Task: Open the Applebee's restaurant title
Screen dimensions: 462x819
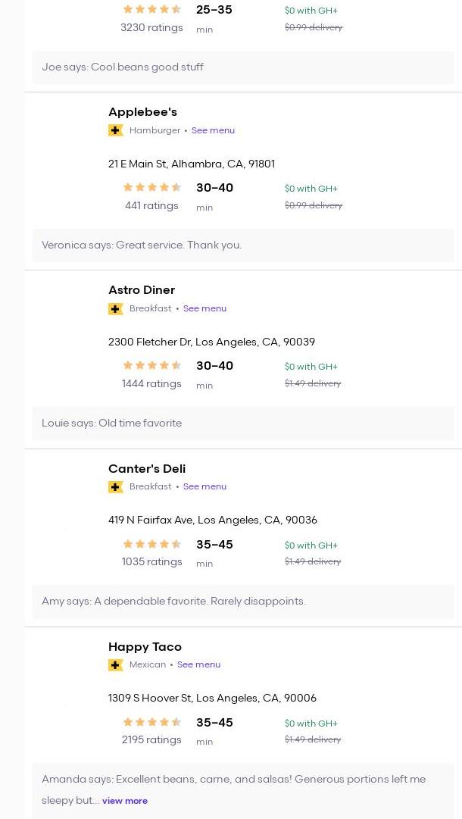Action: (x=142, y=112)
